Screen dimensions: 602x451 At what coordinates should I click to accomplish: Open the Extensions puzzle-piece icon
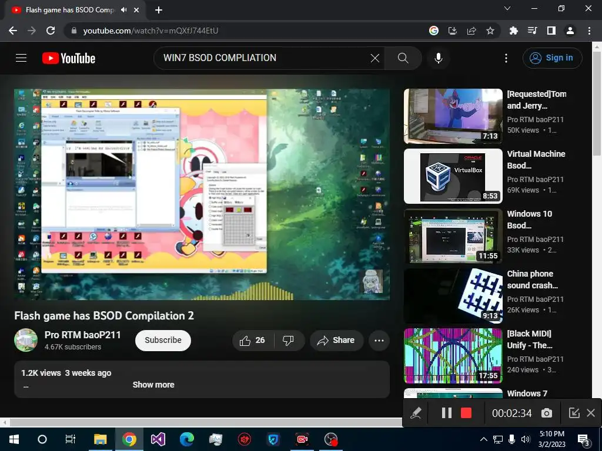(513, 31)
